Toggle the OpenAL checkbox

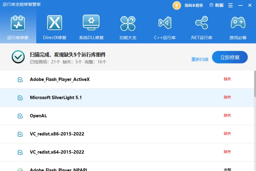point(20,116)
